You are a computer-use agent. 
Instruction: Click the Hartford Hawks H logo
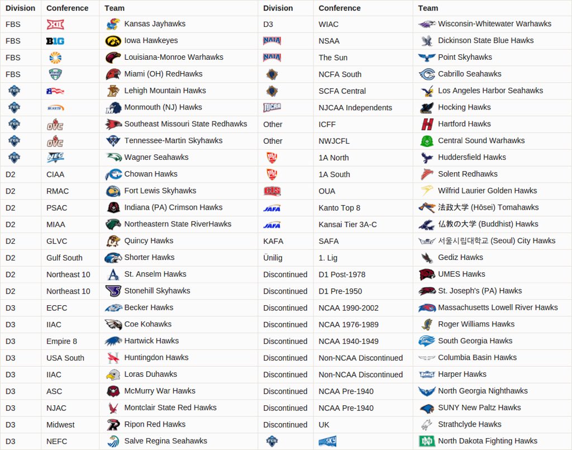coord(427,124)
